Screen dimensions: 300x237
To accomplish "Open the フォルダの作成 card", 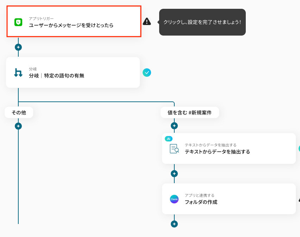I will [229, 199].
